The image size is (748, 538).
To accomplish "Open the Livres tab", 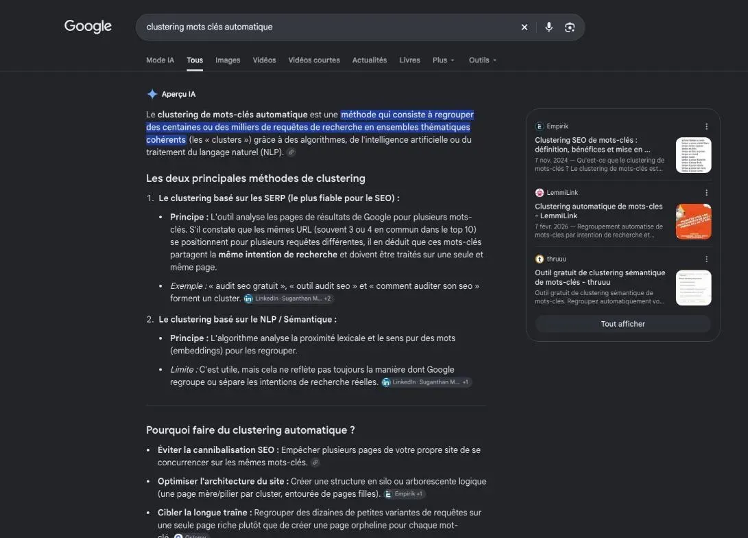I will [x=410, y=60].
